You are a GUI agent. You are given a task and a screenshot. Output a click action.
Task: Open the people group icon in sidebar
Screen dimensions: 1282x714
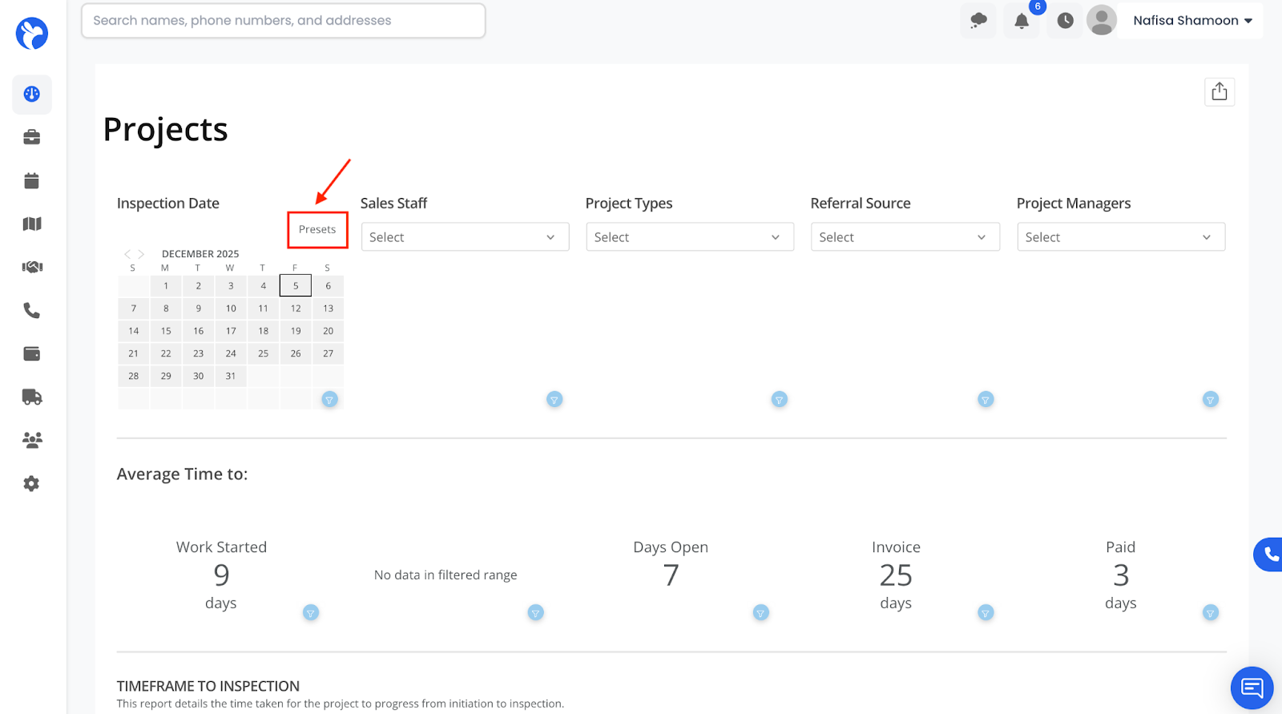click(x=32, y=440)
